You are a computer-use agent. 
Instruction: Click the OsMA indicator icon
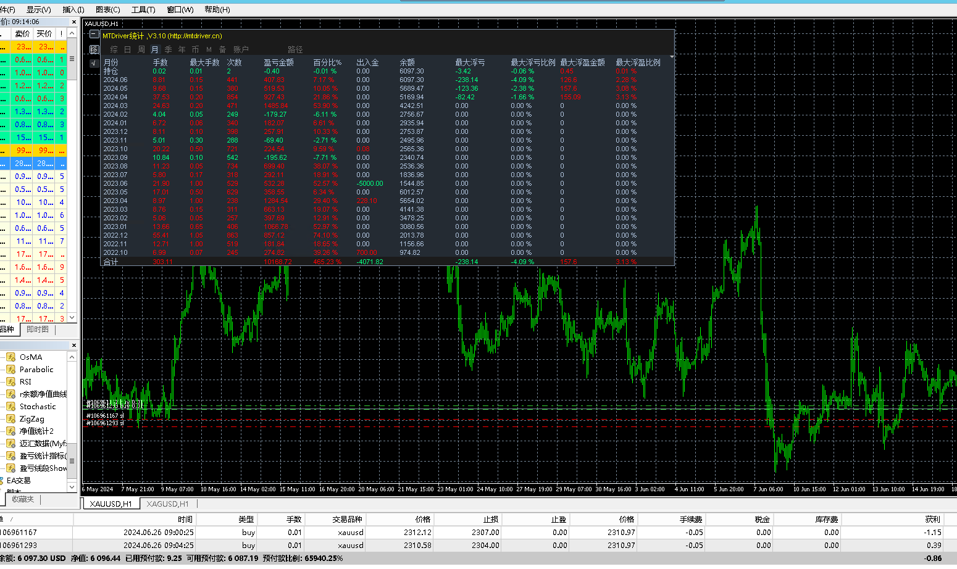coord(10,357)
